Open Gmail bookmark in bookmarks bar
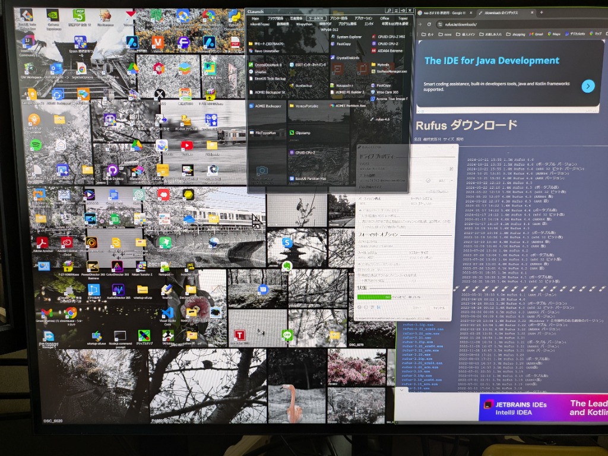The height and width of the screenshot is (456, 608). (536, 34)
